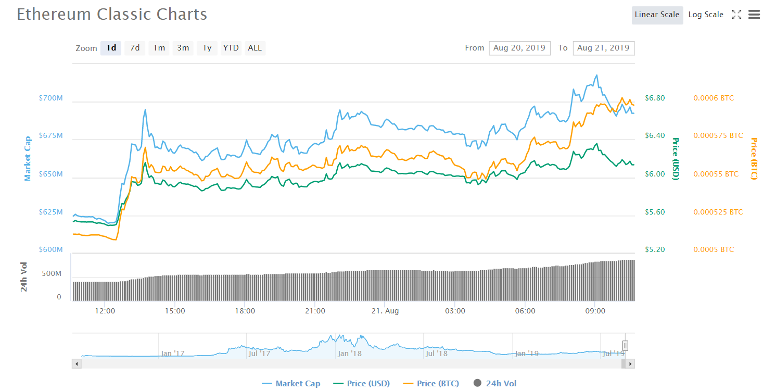The width and height of the screenshot is (763, 391).
Task: Click the 03:00 time label
Action: pyautogui.click(x=455, y=311)
